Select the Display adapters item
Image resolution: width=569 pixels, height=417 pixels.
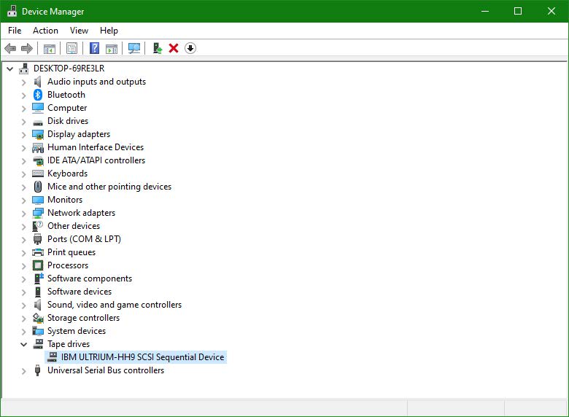tap(79, 134)
